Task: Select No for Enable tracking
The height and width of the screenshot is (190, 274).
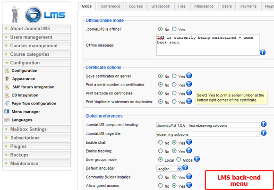Action: tap(160, 151)
